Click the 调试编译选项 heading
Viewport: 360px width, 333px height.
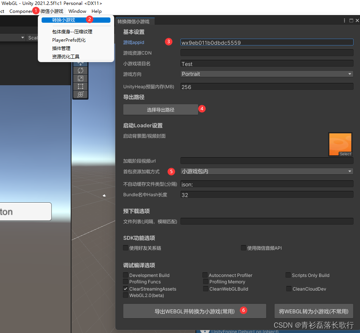tap(139, 265)
